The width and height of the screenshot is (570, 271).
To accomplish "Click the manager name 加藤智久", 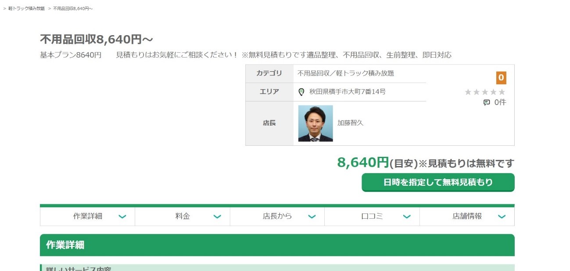I will [350, 123].
